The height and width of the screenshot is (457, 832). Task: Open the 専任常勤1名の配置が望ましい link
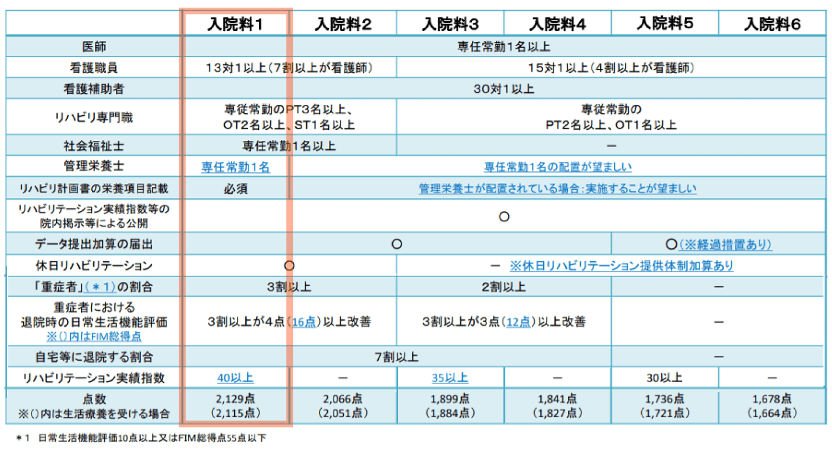point(557,167)
